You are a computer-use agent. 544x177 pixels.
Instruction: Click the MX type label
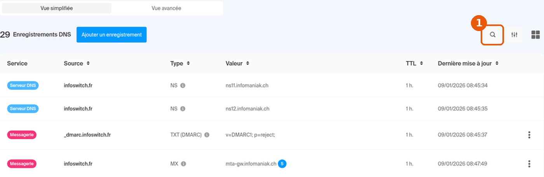tap(174, 164)
